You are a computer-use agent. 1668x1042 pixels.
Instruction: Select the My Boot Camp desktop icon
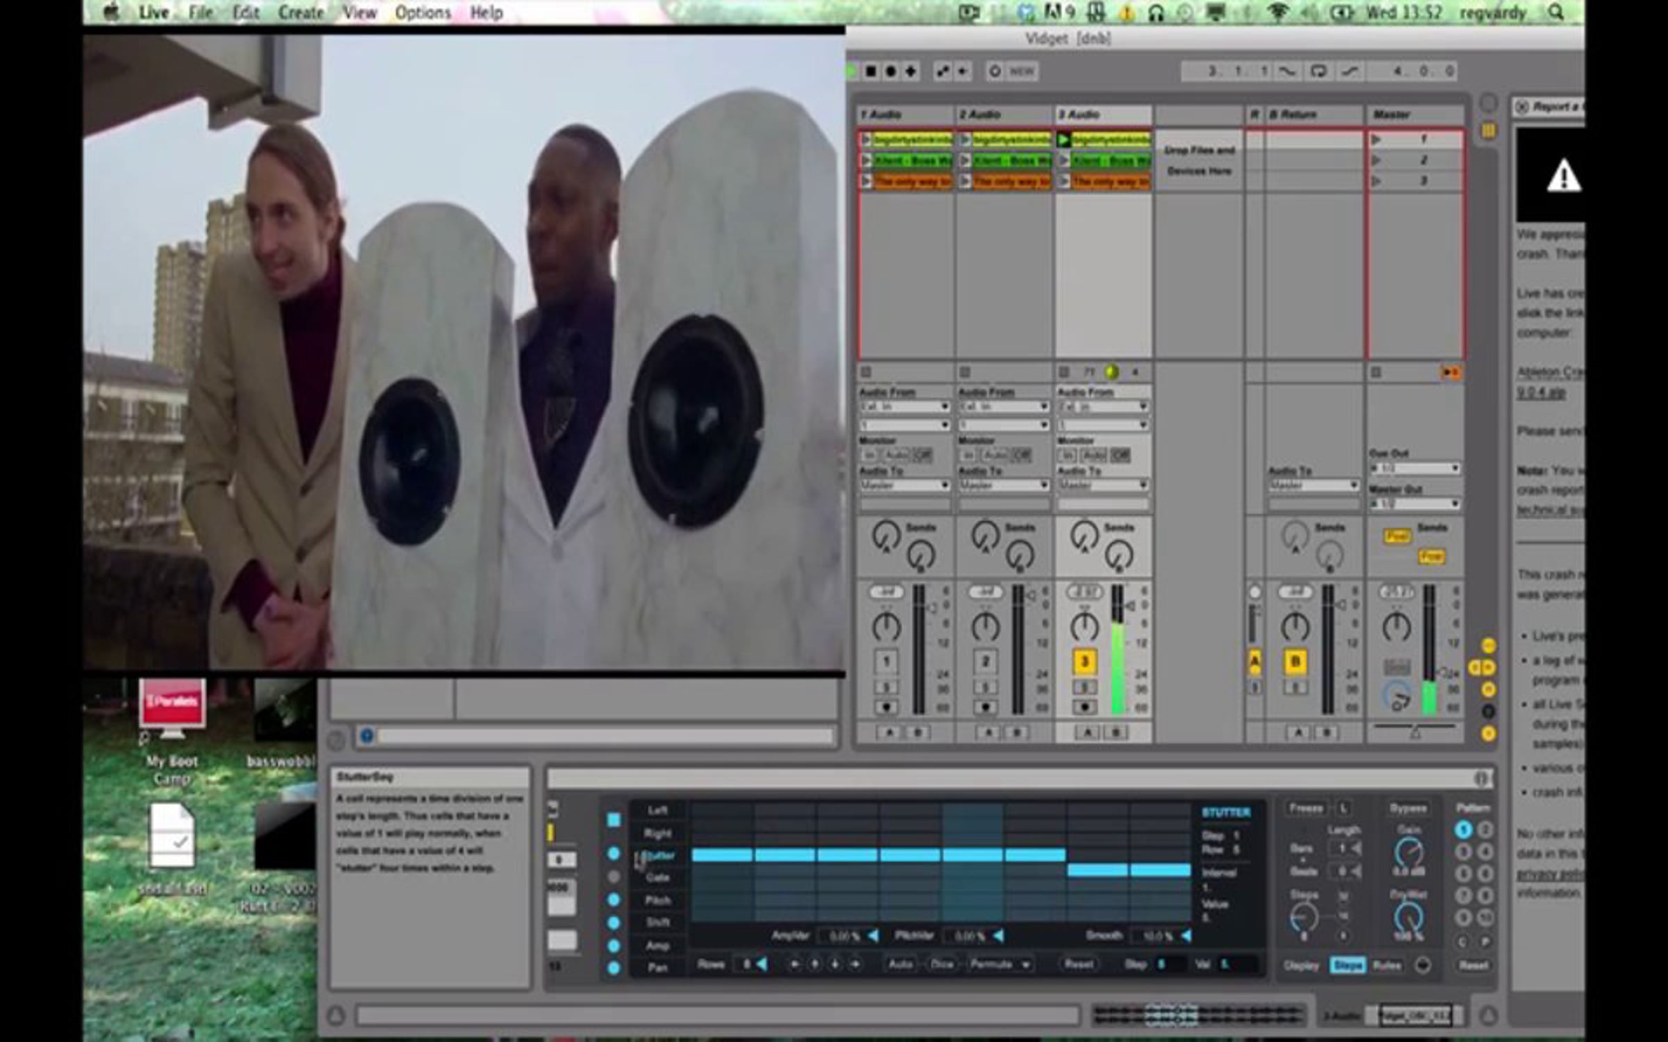pyautogui.click(x=172, y=709)
